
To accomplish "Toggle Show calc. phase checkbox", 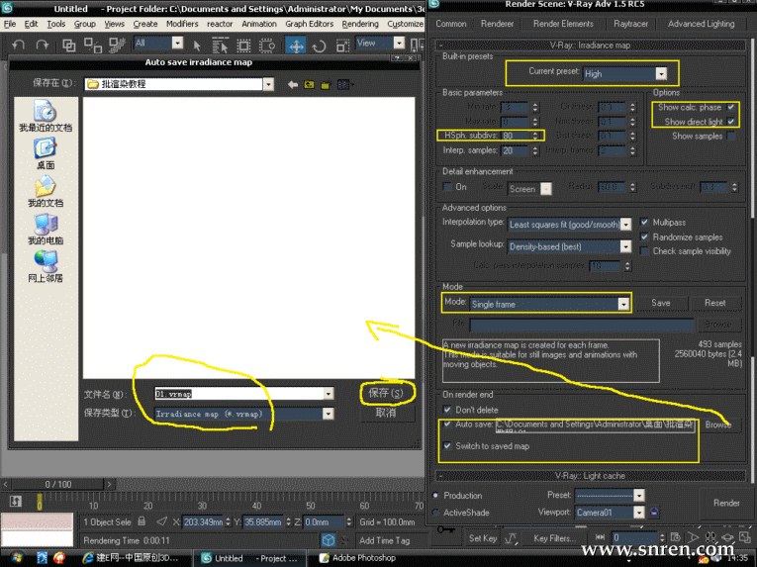I will click(x=731, y=107).
